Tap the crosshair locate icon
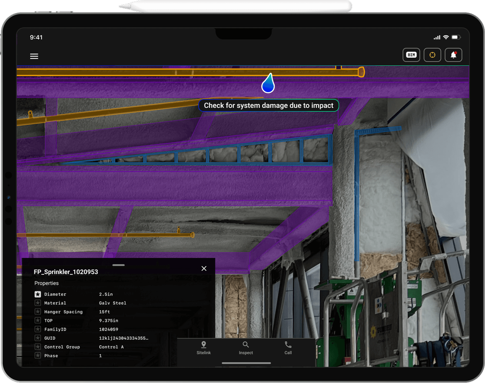The width and height of the screenshot is (485, 383). (x=432, y=54)
